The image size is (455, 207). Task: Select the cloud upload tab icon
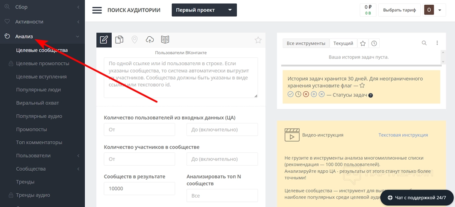tap(150, 40)
